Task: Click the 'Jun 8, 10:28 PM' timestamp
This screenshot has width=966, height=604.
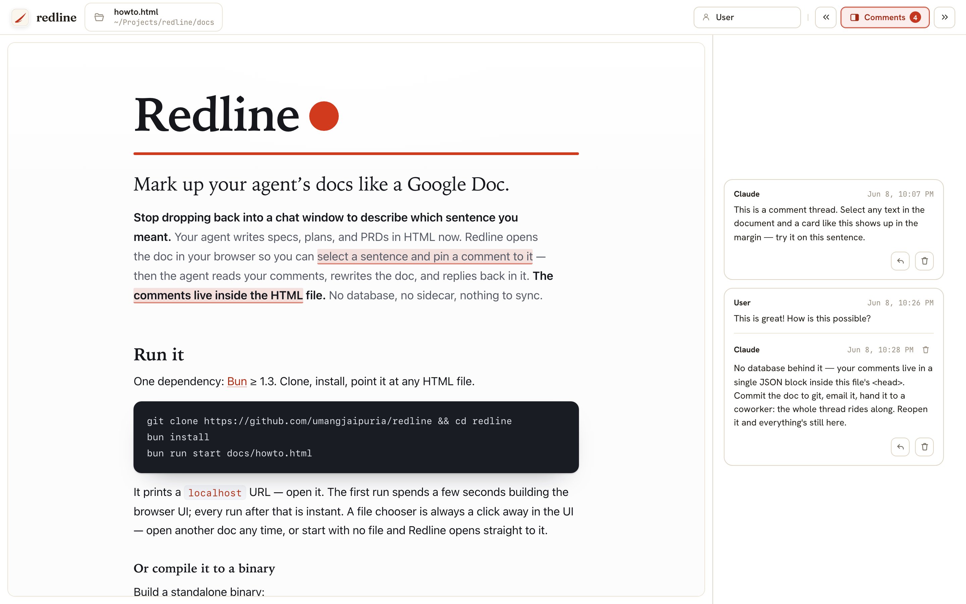Action: tap(880, 350)
